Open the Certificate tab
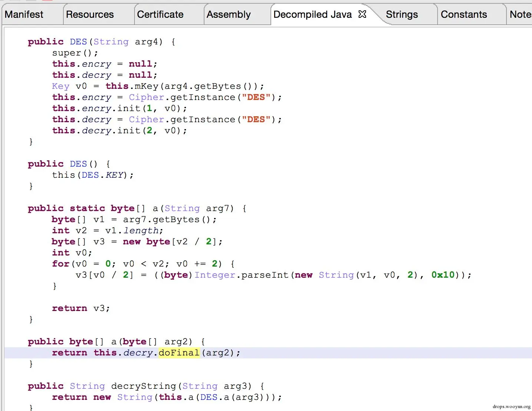This screenshot has width=532, height=411. (160, 14)
